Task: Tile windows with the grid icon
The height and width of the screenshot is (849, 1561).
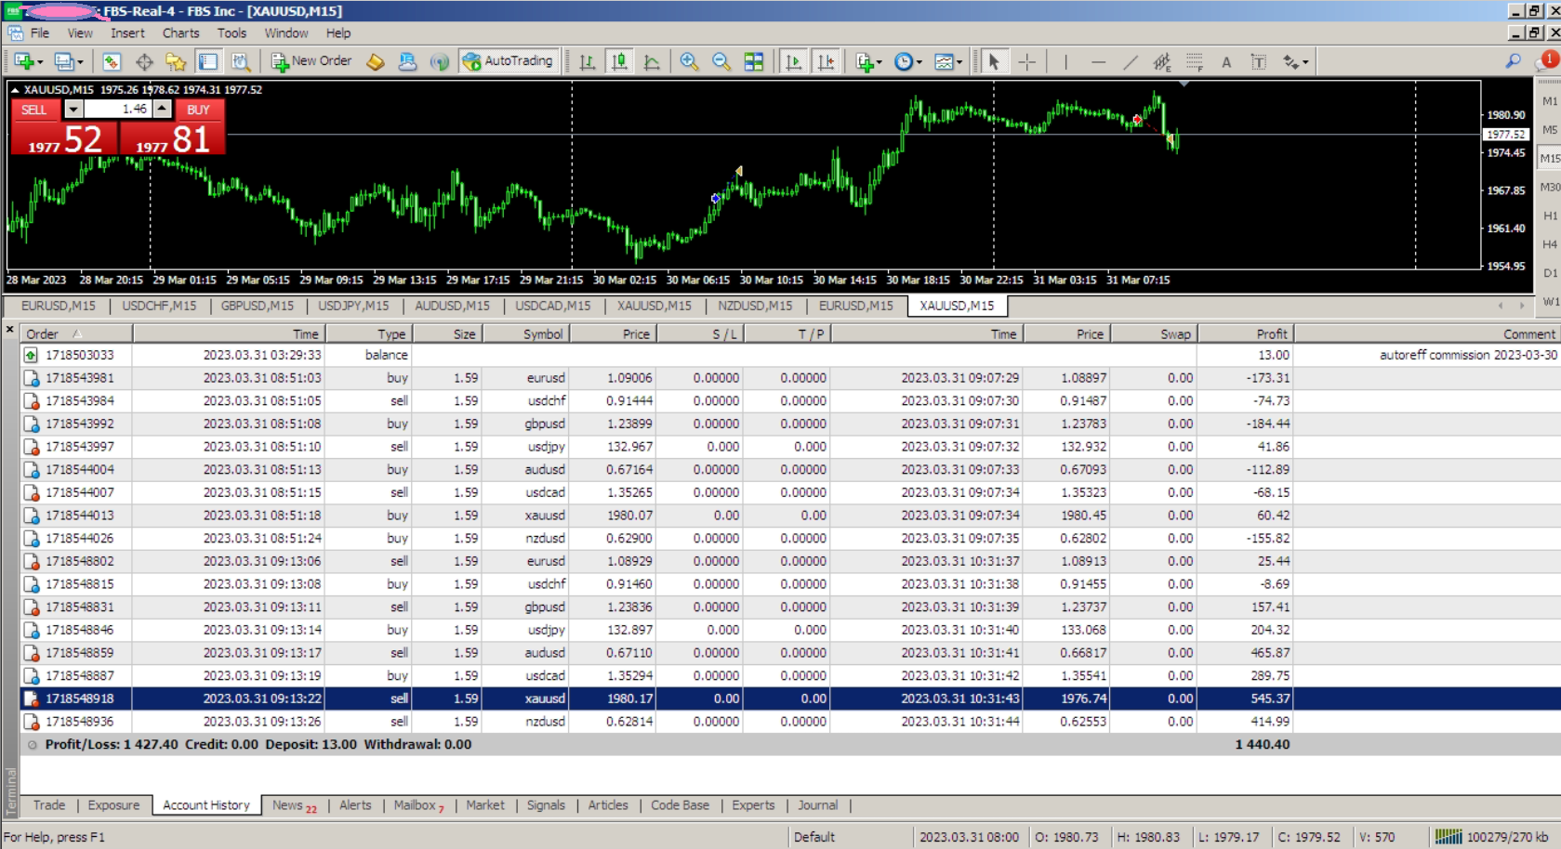Action: coord(754,61)
